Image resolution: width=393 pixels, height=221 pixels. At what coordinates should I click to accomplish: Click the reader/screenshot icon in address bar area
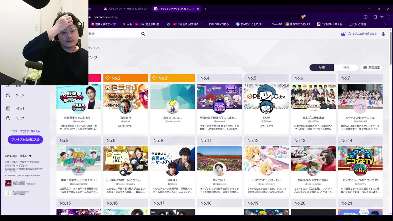[365, 17]
